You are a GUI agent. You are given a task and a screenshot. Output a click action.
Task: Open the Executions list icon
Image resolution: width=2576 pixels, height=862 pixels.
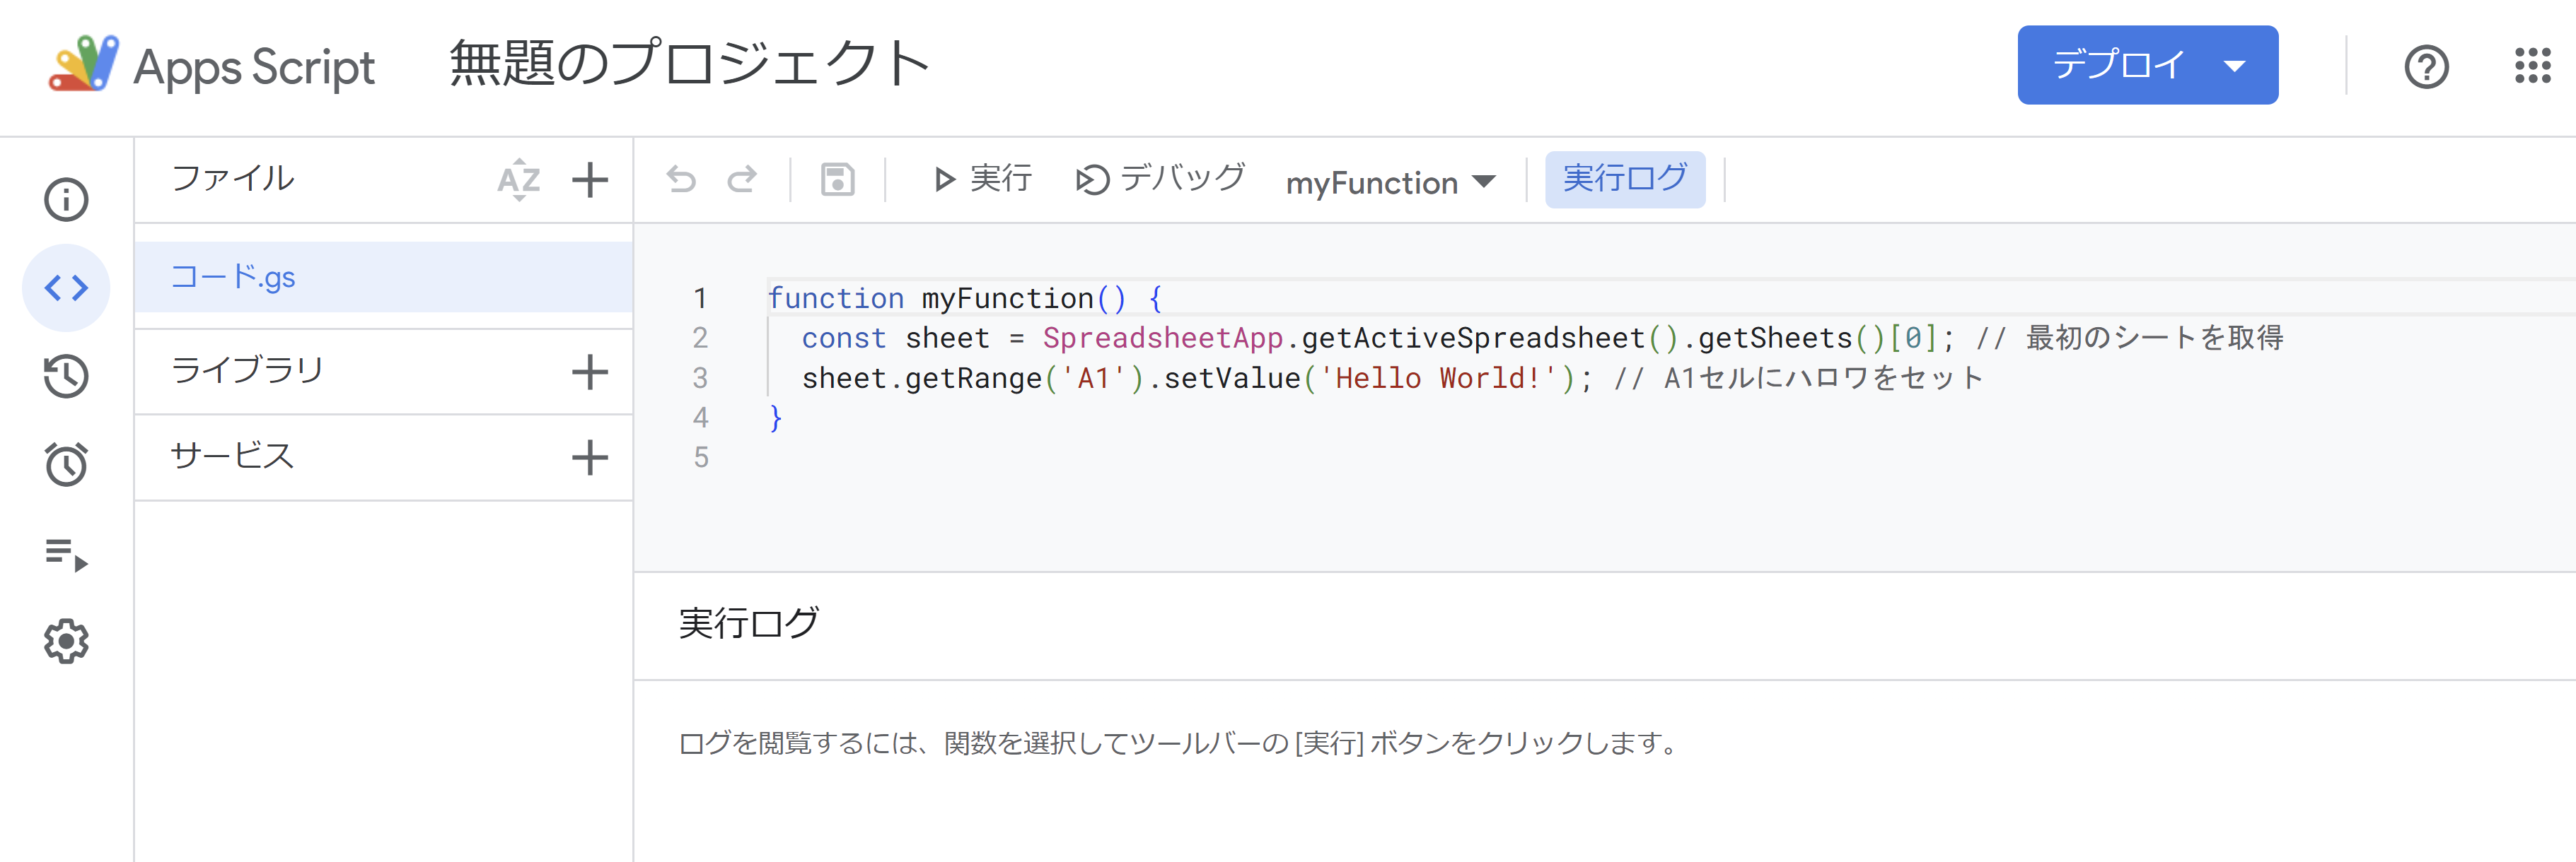[x=66, y=553]
